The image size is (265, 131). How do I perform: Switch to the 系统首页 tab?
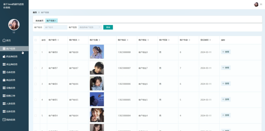click(x=39, y=20)
